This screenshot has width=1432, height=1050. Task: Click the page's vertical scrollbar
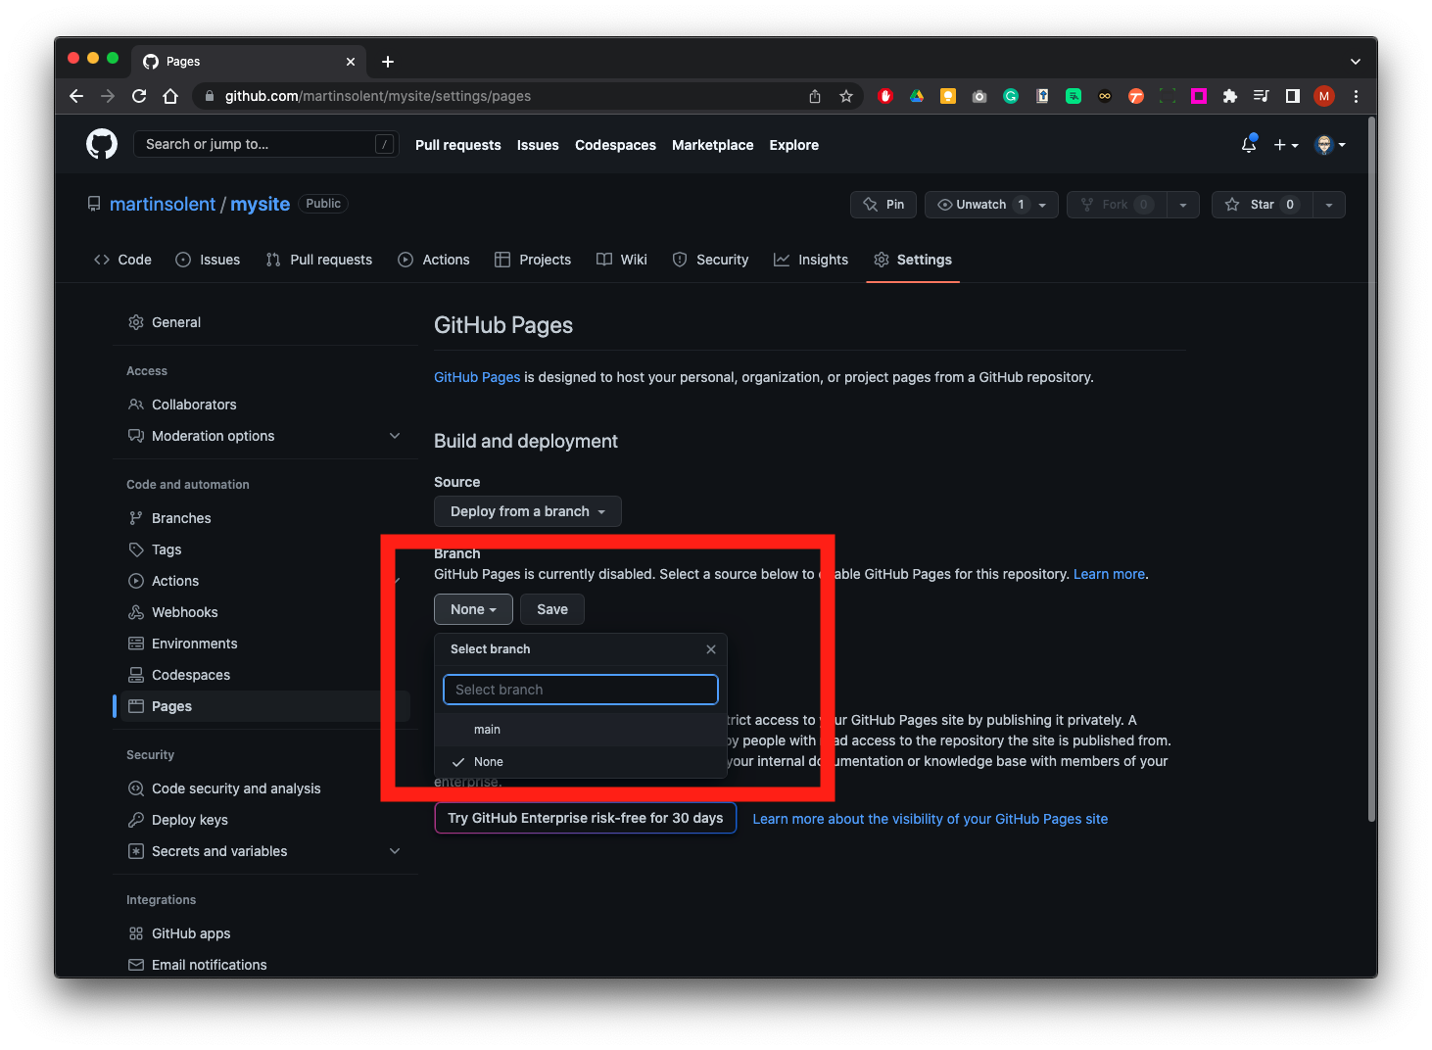(1371, 470)
